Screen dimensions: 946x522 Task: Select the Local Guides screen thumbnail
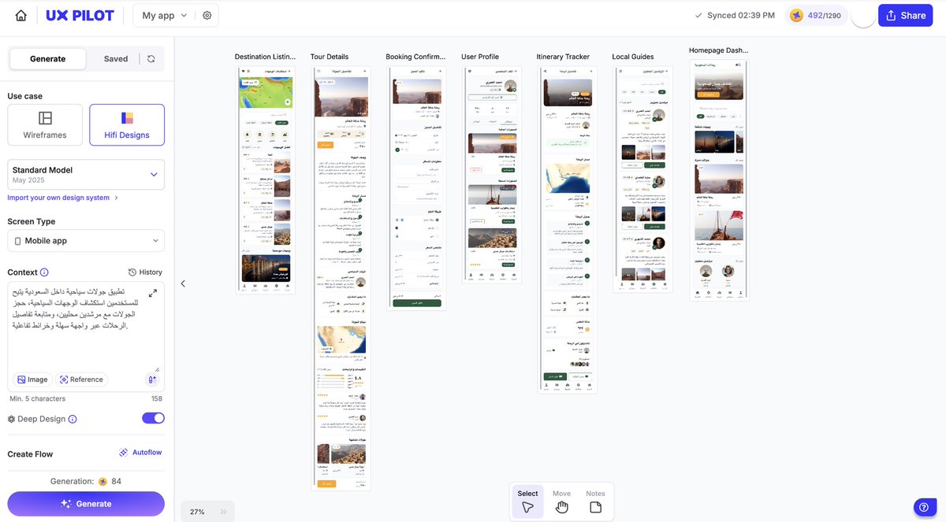642,180
